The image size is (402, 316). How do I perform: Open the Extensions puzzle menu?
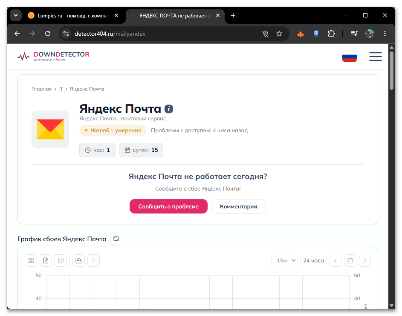pyautogui.click(x=331, y=34)
